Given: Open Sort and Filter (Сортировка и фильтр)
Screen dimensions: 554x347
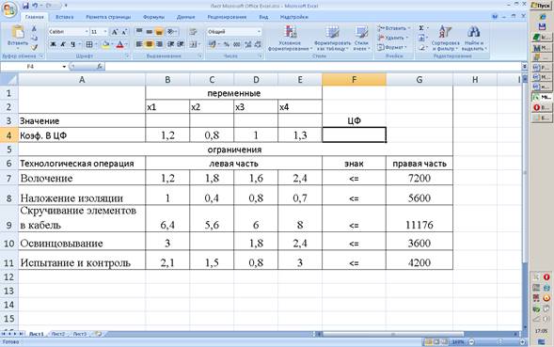Looking at the screenshot, I should tap(445, 39).
